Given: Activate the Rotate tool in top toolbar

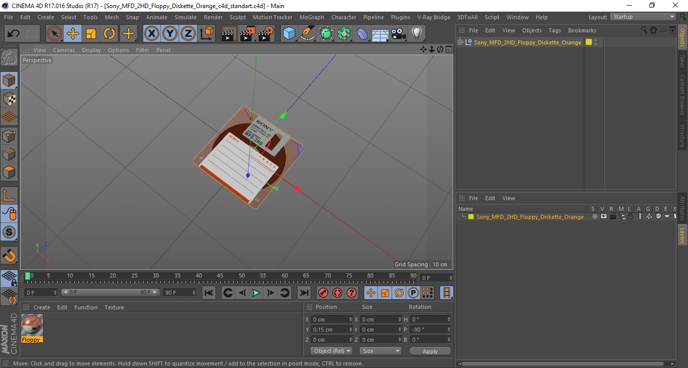Looking at the screenshot, I should point(109,34).
